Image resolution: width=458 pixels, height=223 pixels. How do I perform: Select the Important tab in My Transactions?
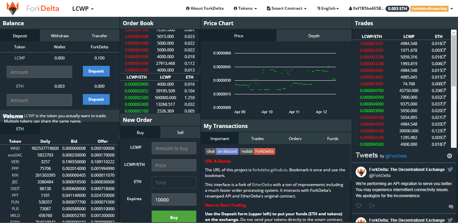click(x=220, y=138)
